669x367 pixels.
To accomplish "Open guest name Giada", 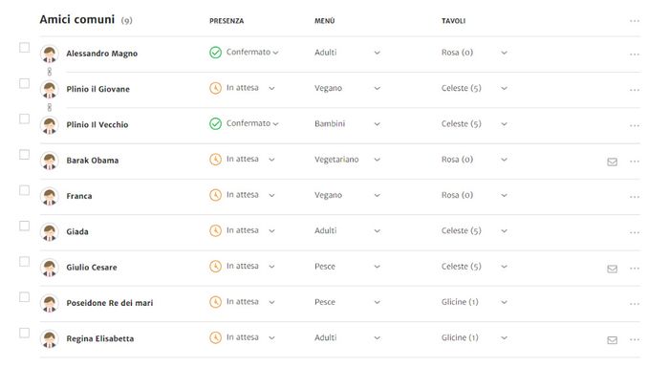I will pos(77,231).
